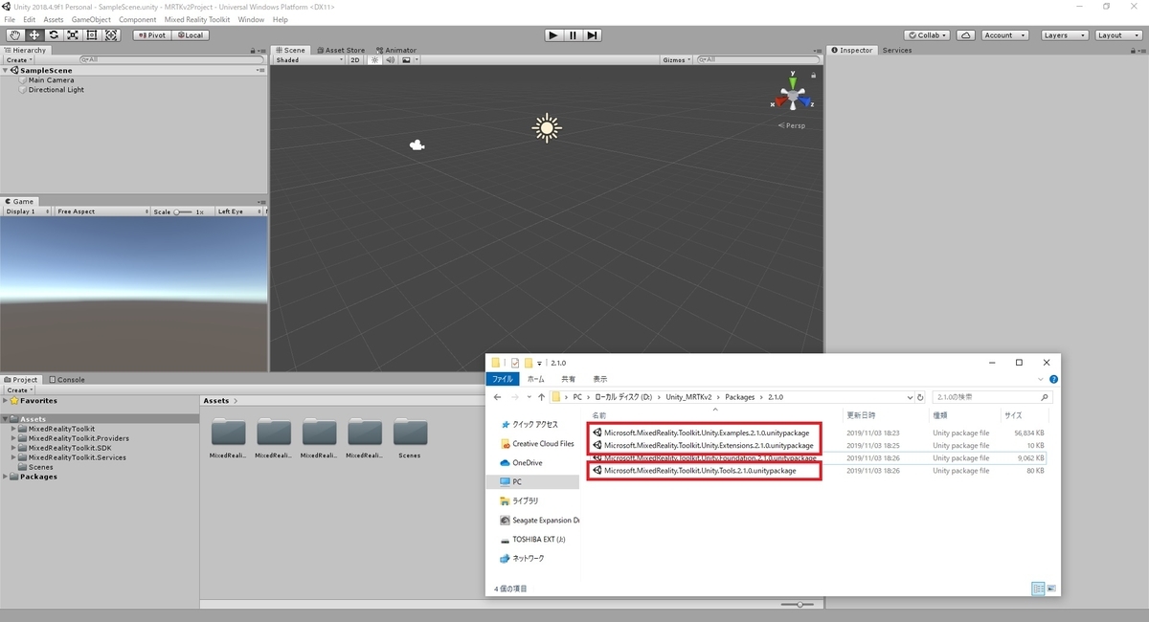This screenshot has width=1149, height=622.
Task: Click the Explorer search box
Action: [992, 396]
